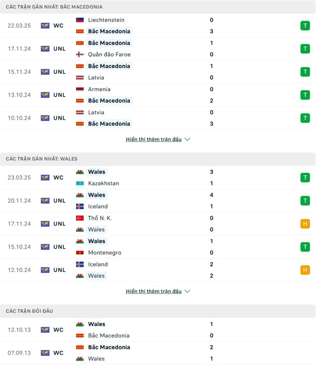
Task: Open the 12.10.13 Wales head-to-head match
Action: (158, 330)
